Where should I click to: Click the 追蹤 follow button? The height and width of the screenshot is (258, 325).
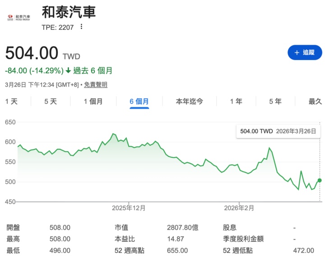pos(304,52)
